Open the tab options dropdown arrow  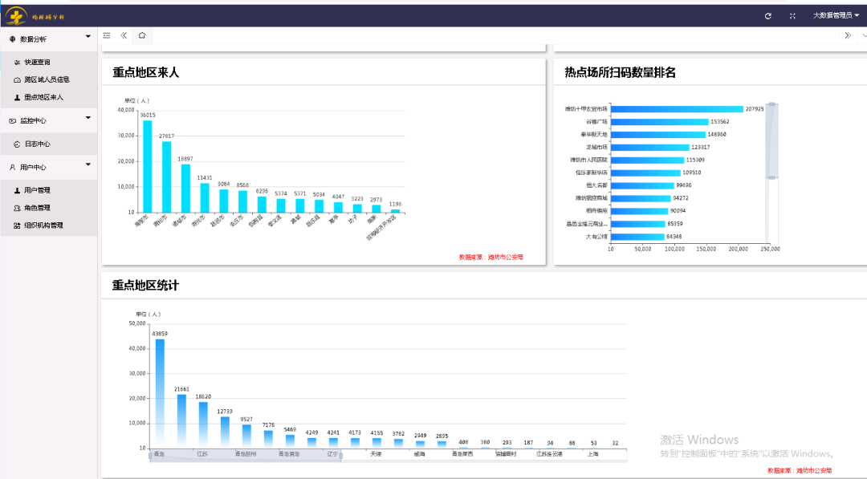click(x=864, y=35)
